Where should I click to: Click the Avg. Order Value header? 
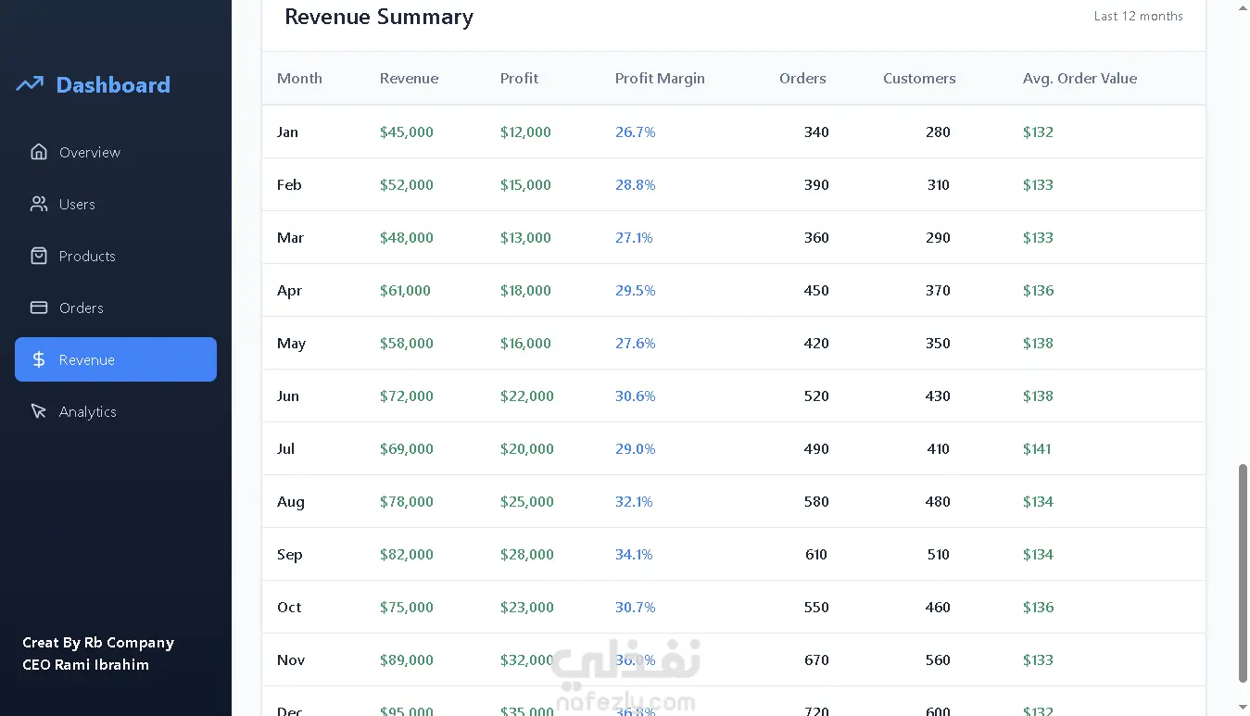(1080, 79)
